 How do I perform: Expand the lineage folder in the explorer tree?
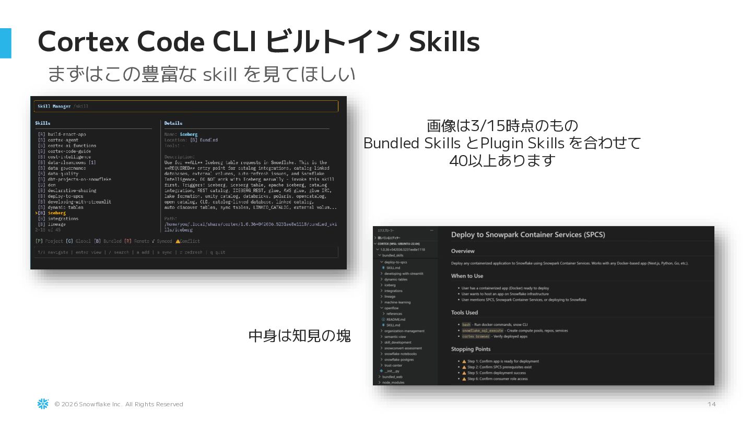point(381,297)
